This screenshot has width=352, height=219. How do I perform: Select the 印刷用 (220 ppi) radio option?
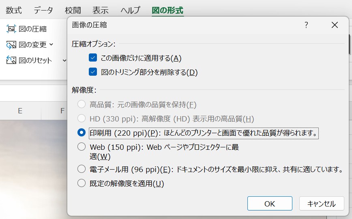click(82, 132)
